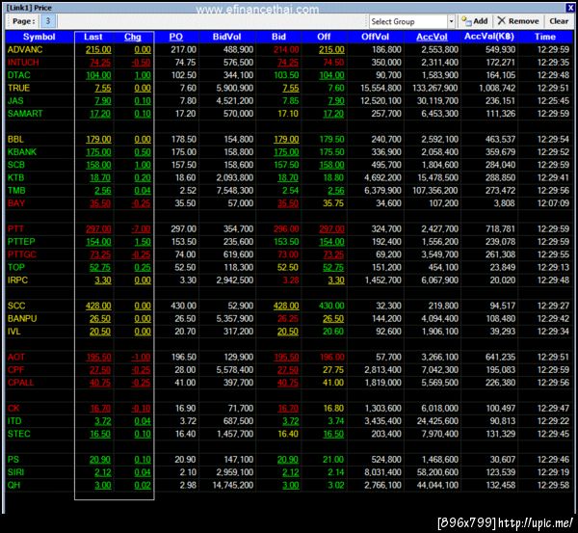578x533 pixels.
Task: Select the BAY symbol
Action: 16,203
